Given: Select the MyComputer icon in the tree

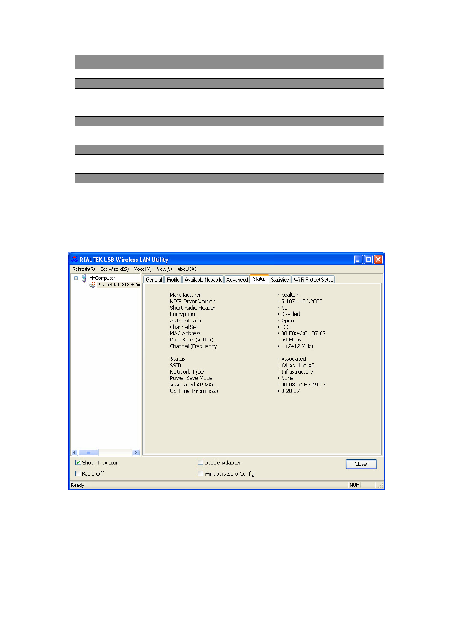Looking at the screenshot, I should click(x=84, y=278).
